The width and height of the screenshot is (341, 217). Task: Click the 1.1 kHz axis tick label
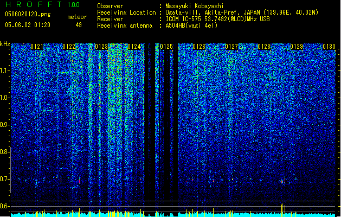(4, 71)
